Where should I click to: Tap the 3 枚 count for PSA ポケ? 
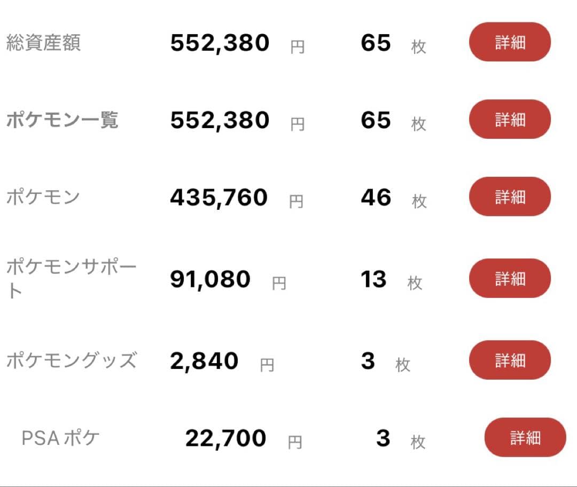point(384,438)
